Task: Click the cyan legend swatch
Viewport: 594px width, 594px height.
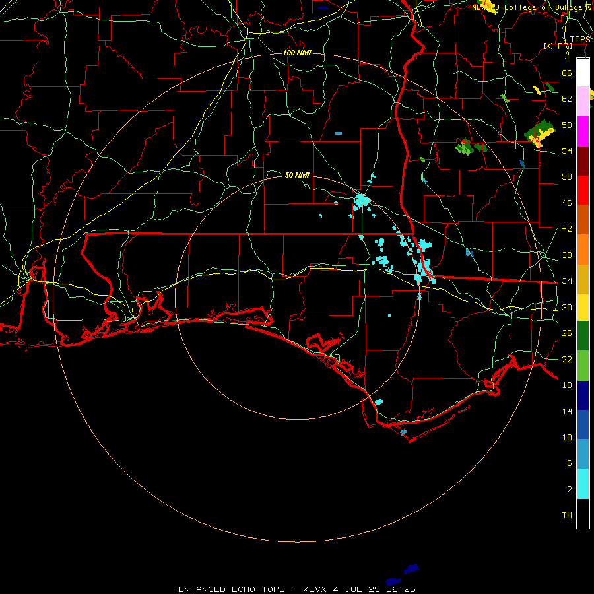Action: 583,484
